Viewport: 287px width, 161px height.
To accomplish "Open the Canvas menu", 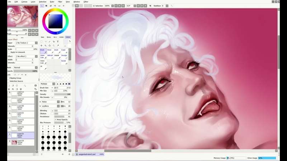I will point(24,2).
